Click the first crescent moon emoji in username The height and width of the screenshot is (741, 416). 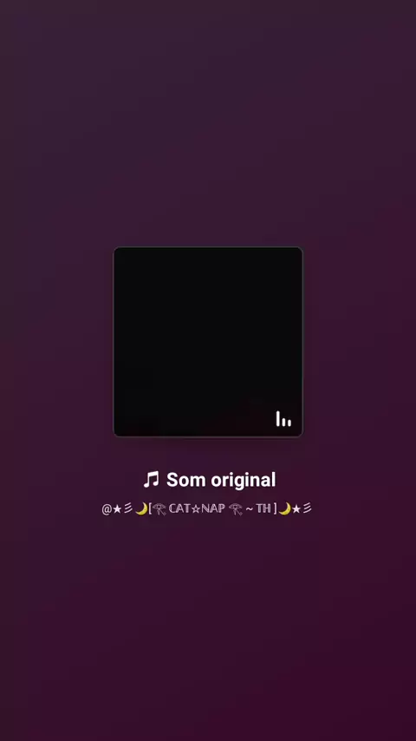point(141,509)
